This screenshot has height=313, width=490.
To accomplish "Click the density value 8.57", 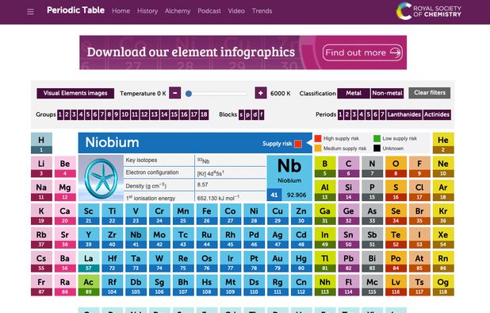I will coord(202,184).
